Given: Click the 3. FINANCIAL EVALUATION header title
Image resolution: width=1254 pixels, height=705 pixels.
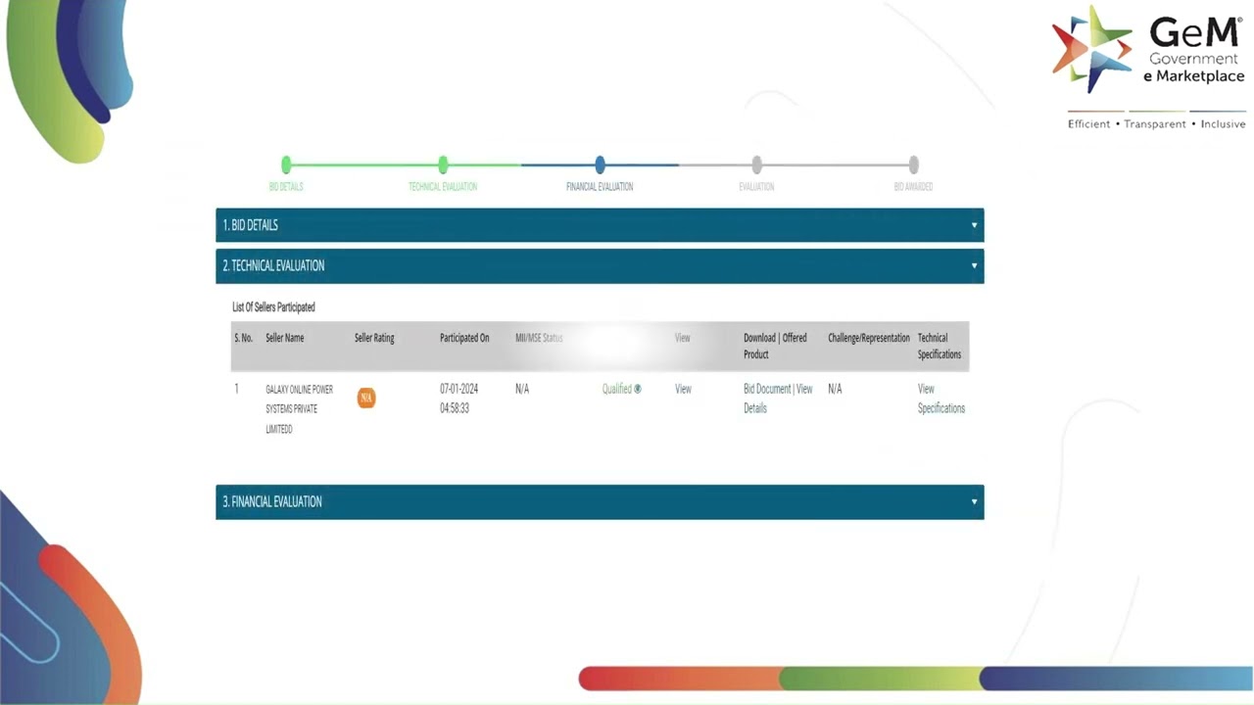Looking at the screenshot, I should point(272,501).
